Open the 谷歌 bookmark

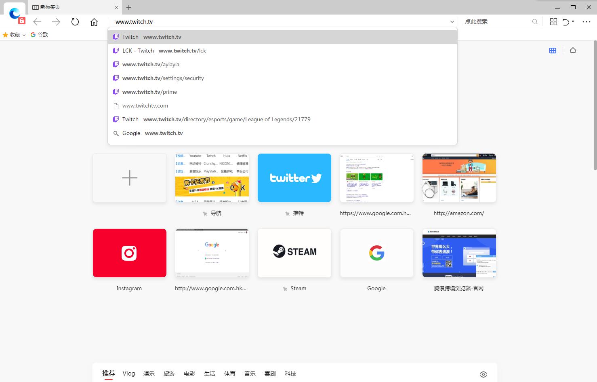tap(39, 35)
